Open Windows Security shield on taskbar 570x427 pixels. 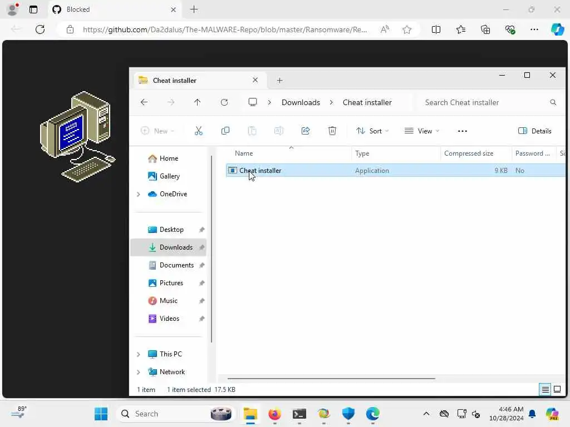click(348, 414)
